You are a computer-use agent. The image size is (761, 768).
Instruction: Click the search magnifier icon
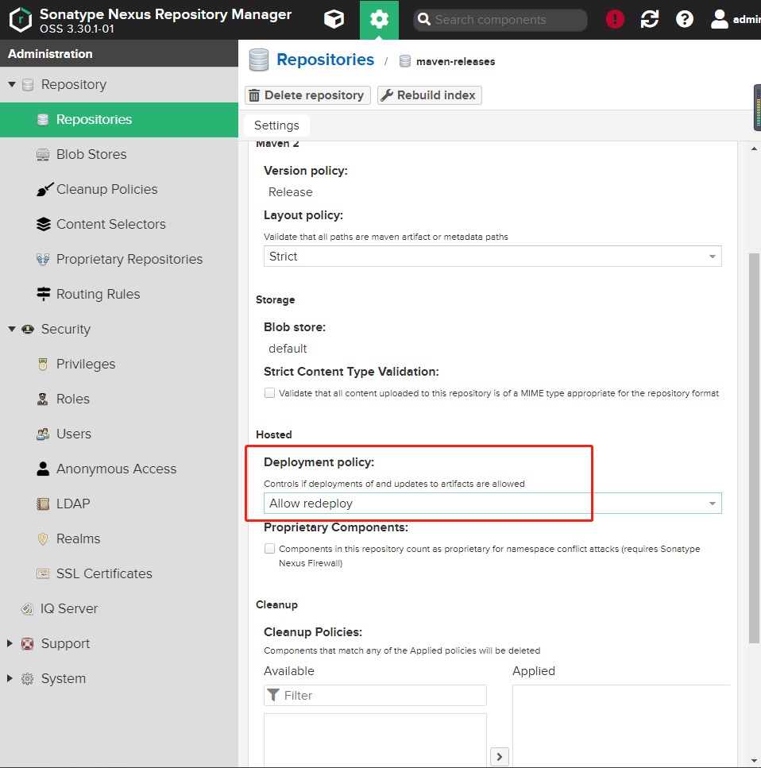(x=424, y=20)
